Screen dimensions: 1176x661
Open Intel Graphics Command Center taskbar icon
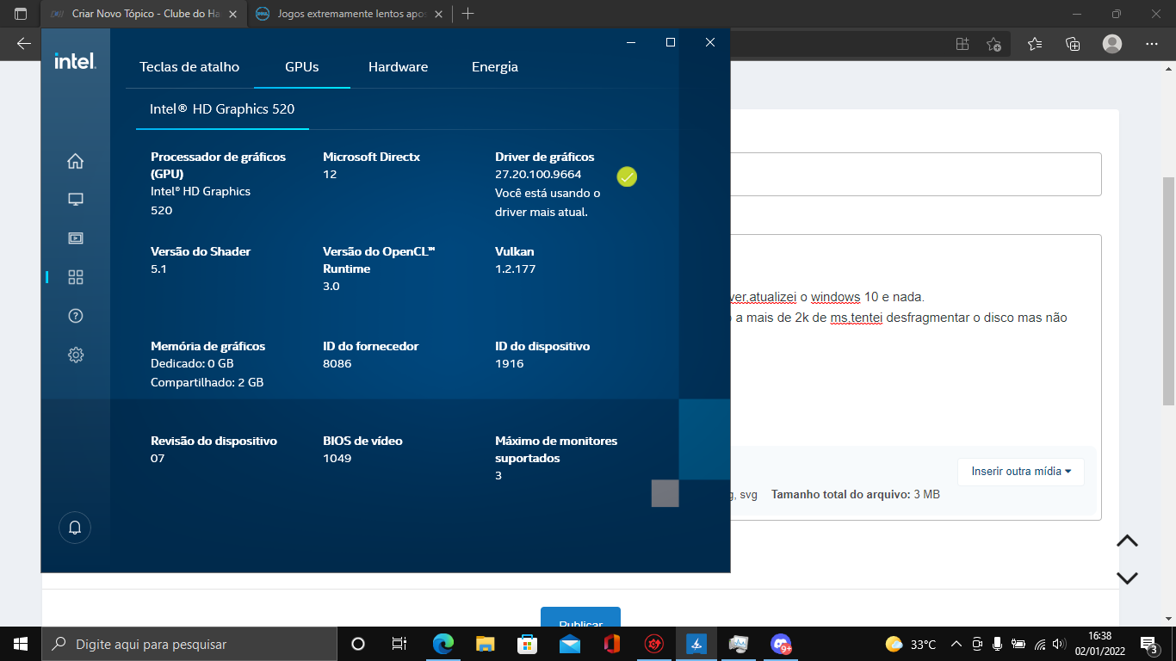pos(696,644)
